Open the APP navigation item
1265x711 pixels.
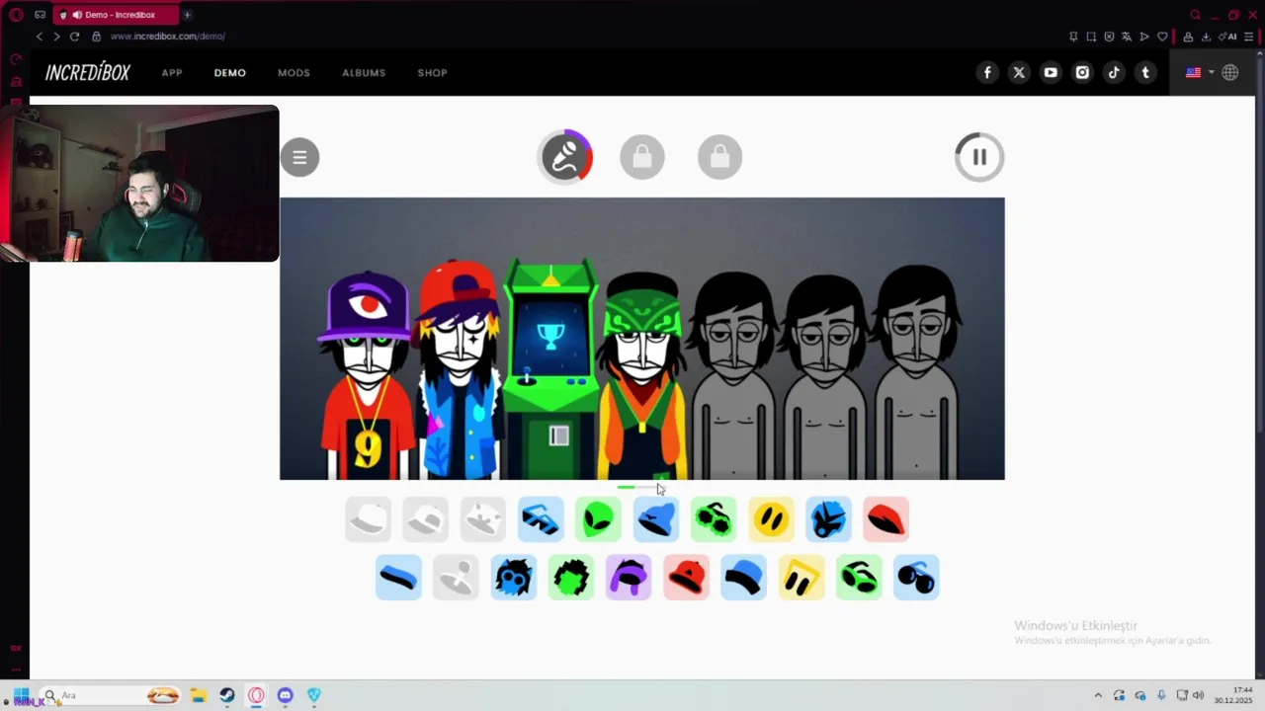tap(172, 73)
